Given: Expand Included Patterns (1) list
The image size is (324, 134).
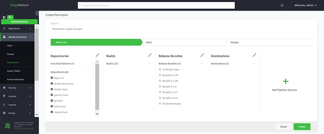Looking at the screenshot, I should (x=93, y=64).
